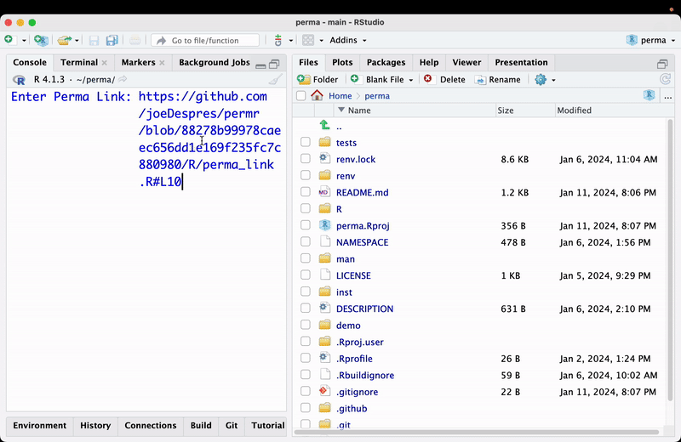Open the README.md file
This screenshot has width=681, height=442.
(x=363, y=193)
